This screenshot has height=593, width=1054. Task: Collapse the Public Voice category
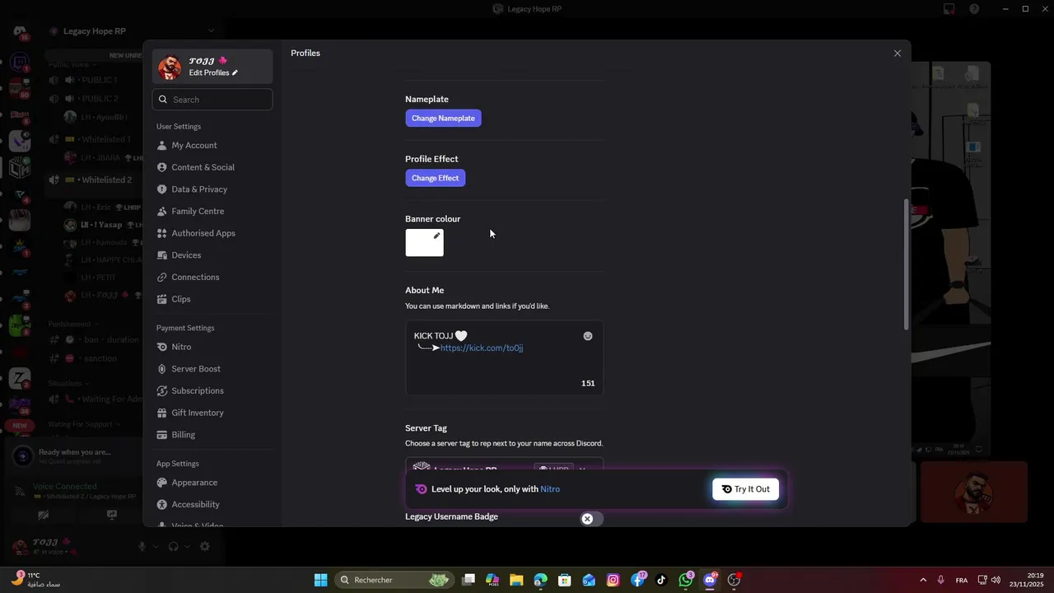(x=71, y=64)
